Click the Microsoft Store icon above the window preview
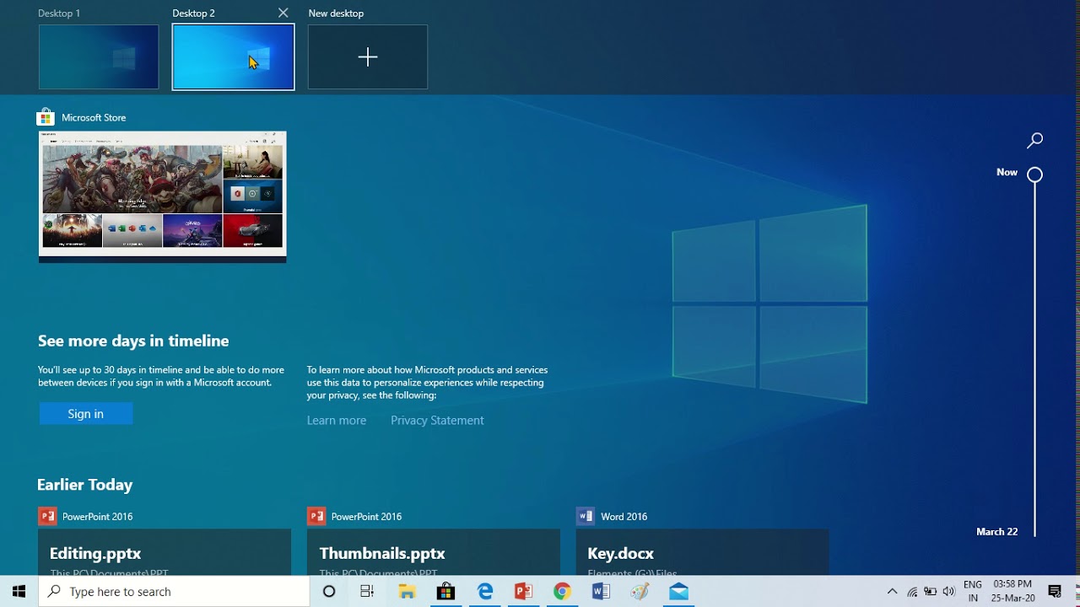This screenshot has height=607, width=1080. (x=46, y=117)
